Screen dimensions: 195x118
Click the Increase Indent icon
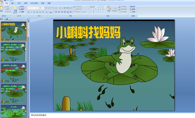pyautogui.click(x=67, y=8)
